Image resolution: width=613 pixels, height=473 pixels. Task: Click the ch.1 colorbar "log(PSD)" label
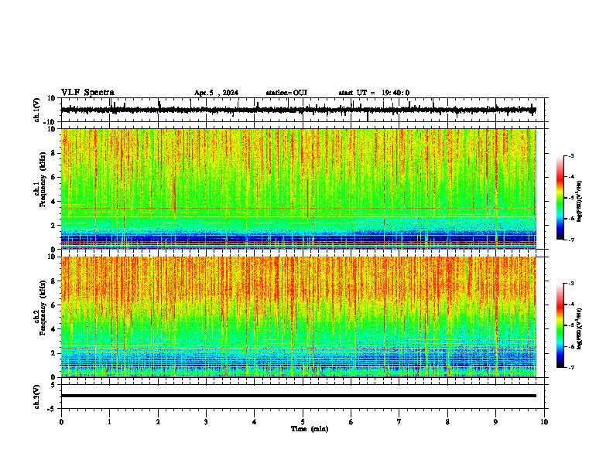click(580, 202)
